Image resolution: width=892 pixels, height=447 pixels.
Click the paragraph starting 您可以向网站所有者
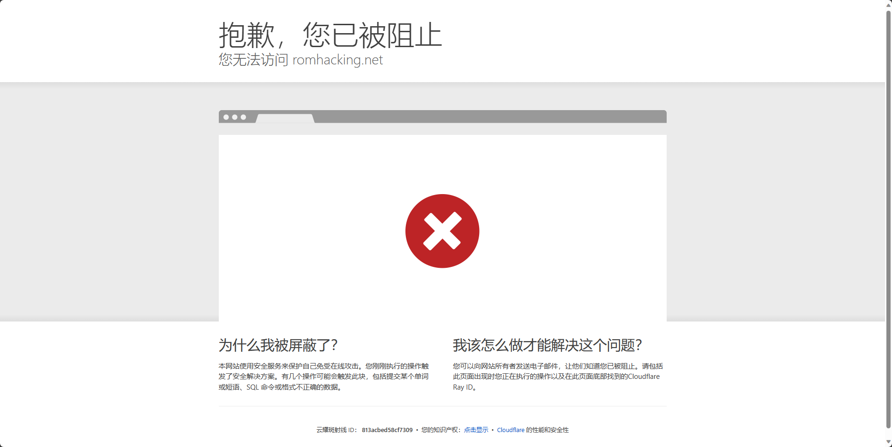click(x=558, y=377)
